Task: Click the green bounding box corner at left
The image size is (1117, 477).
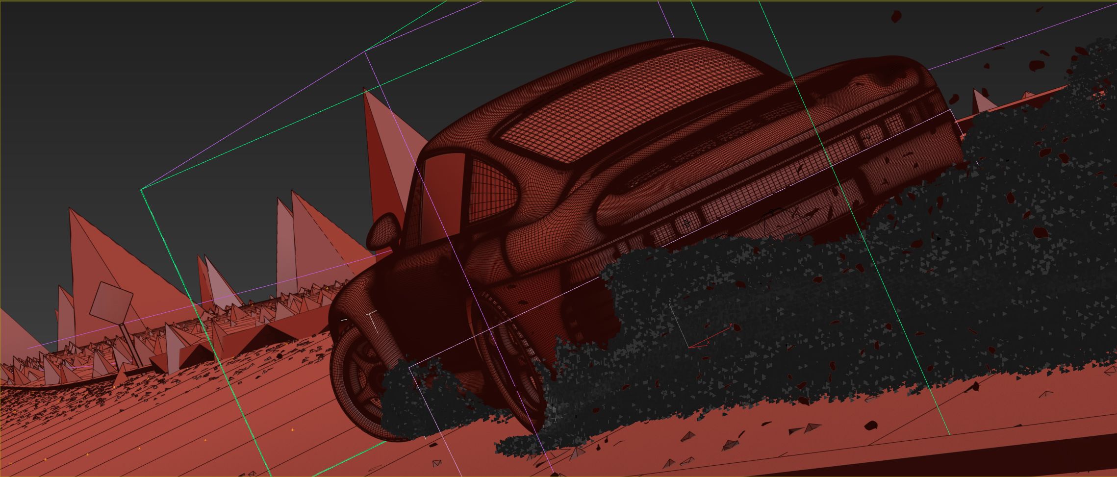Action: (142, 189)
